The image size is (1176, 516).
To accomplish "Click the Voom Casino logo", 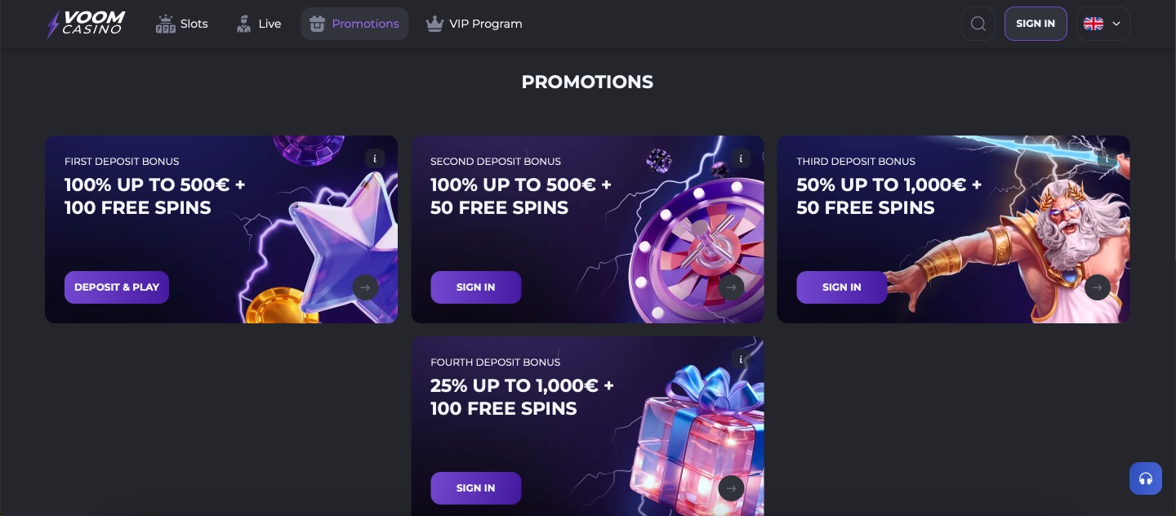I will click(x=86, y=24).
